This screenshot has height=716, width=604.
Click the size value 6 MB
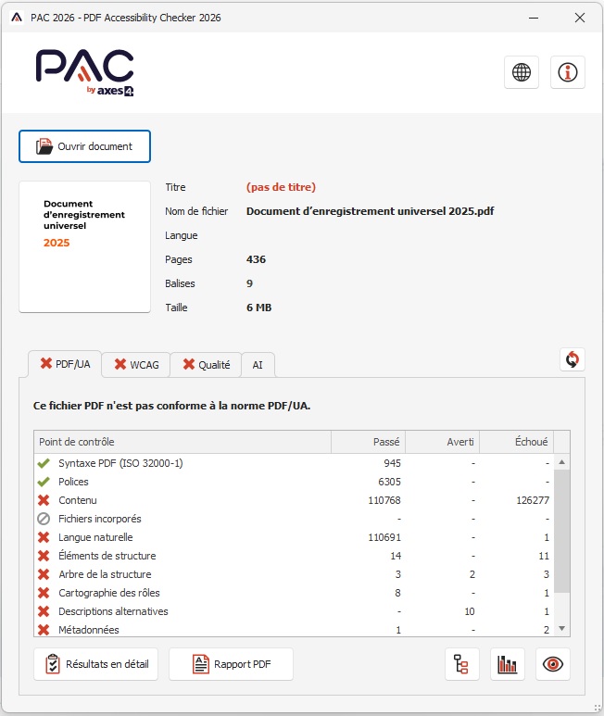pyautogui.click(x=258, y=308)
